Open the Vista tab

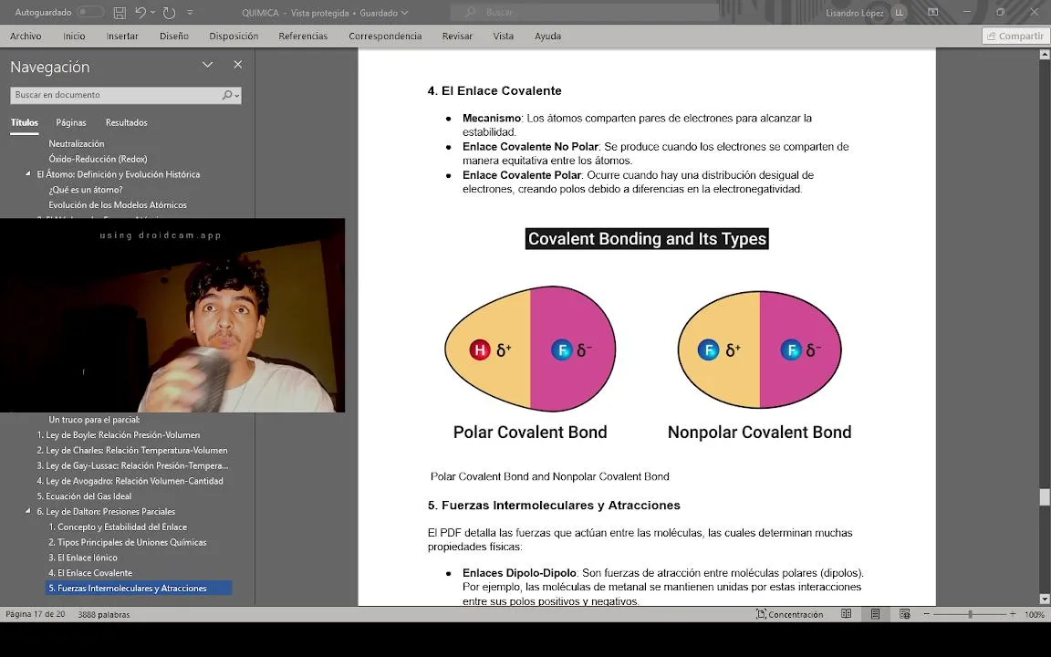504,36
